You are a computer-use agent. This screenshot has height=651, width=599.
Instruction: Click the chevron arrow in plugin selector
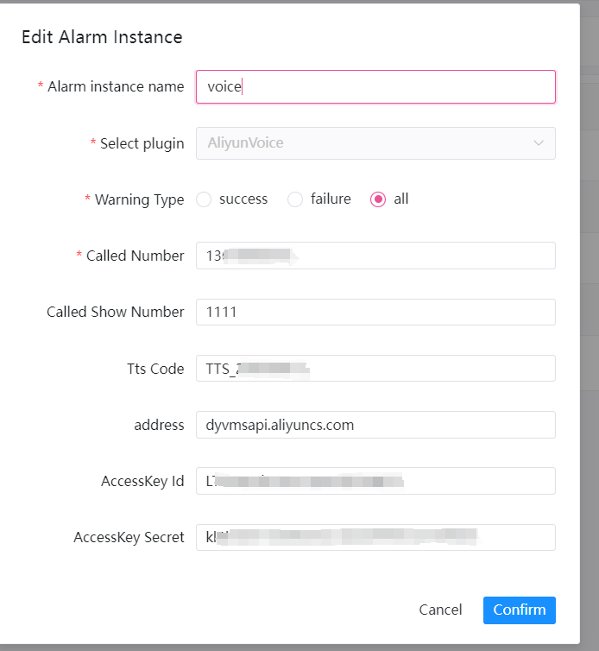(539, 143)
